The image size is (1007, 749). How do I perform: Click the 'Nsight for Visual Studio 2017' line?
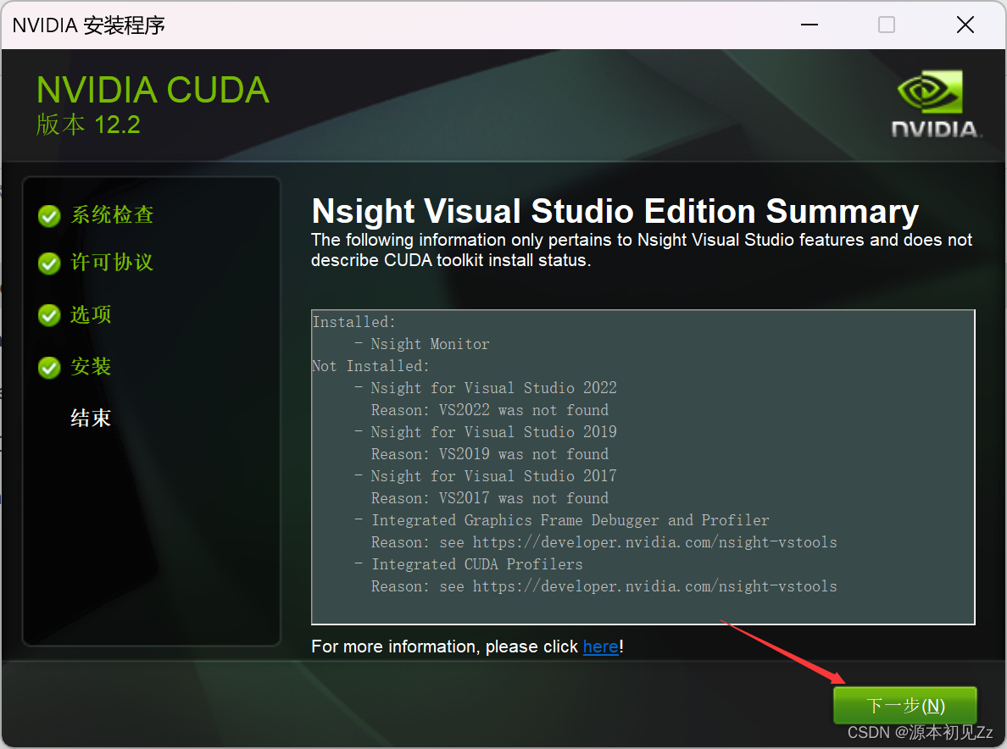coord(493,475)
